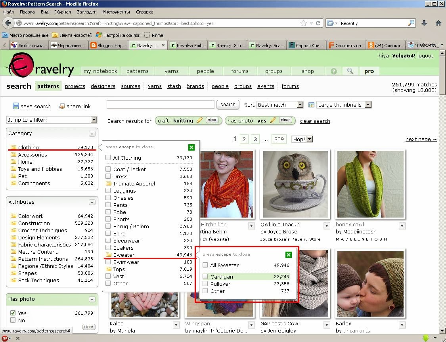Open the Large thumbnails view dropdown
Viewport: 446px width, 342px height.
coord(344,105)
